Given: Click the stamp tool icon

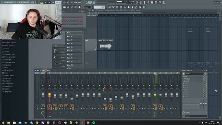Looking at the screenshot, I should (x=79, y=7).
